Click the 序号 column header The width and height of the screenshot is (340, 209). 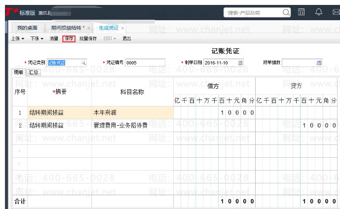tap(20, 92)
